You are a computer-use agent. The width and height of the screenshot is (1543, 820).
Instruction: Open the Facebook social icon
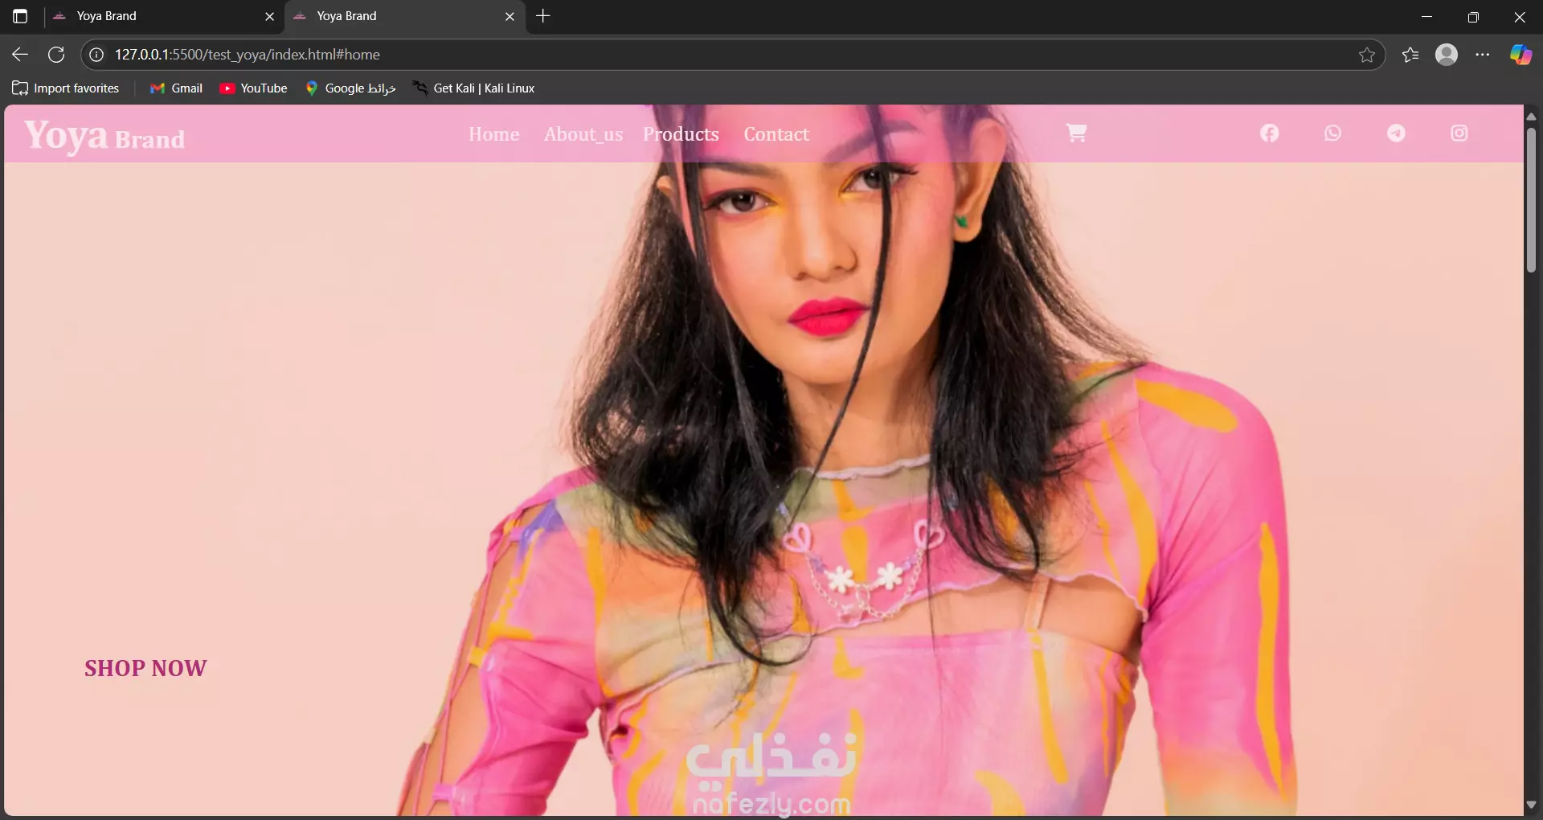tap(1270, 133)
